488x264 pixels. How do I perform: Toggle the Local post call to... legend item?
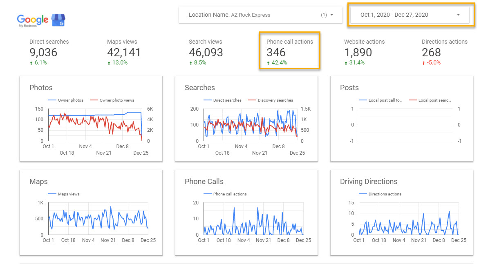click(x=381, y=100)
